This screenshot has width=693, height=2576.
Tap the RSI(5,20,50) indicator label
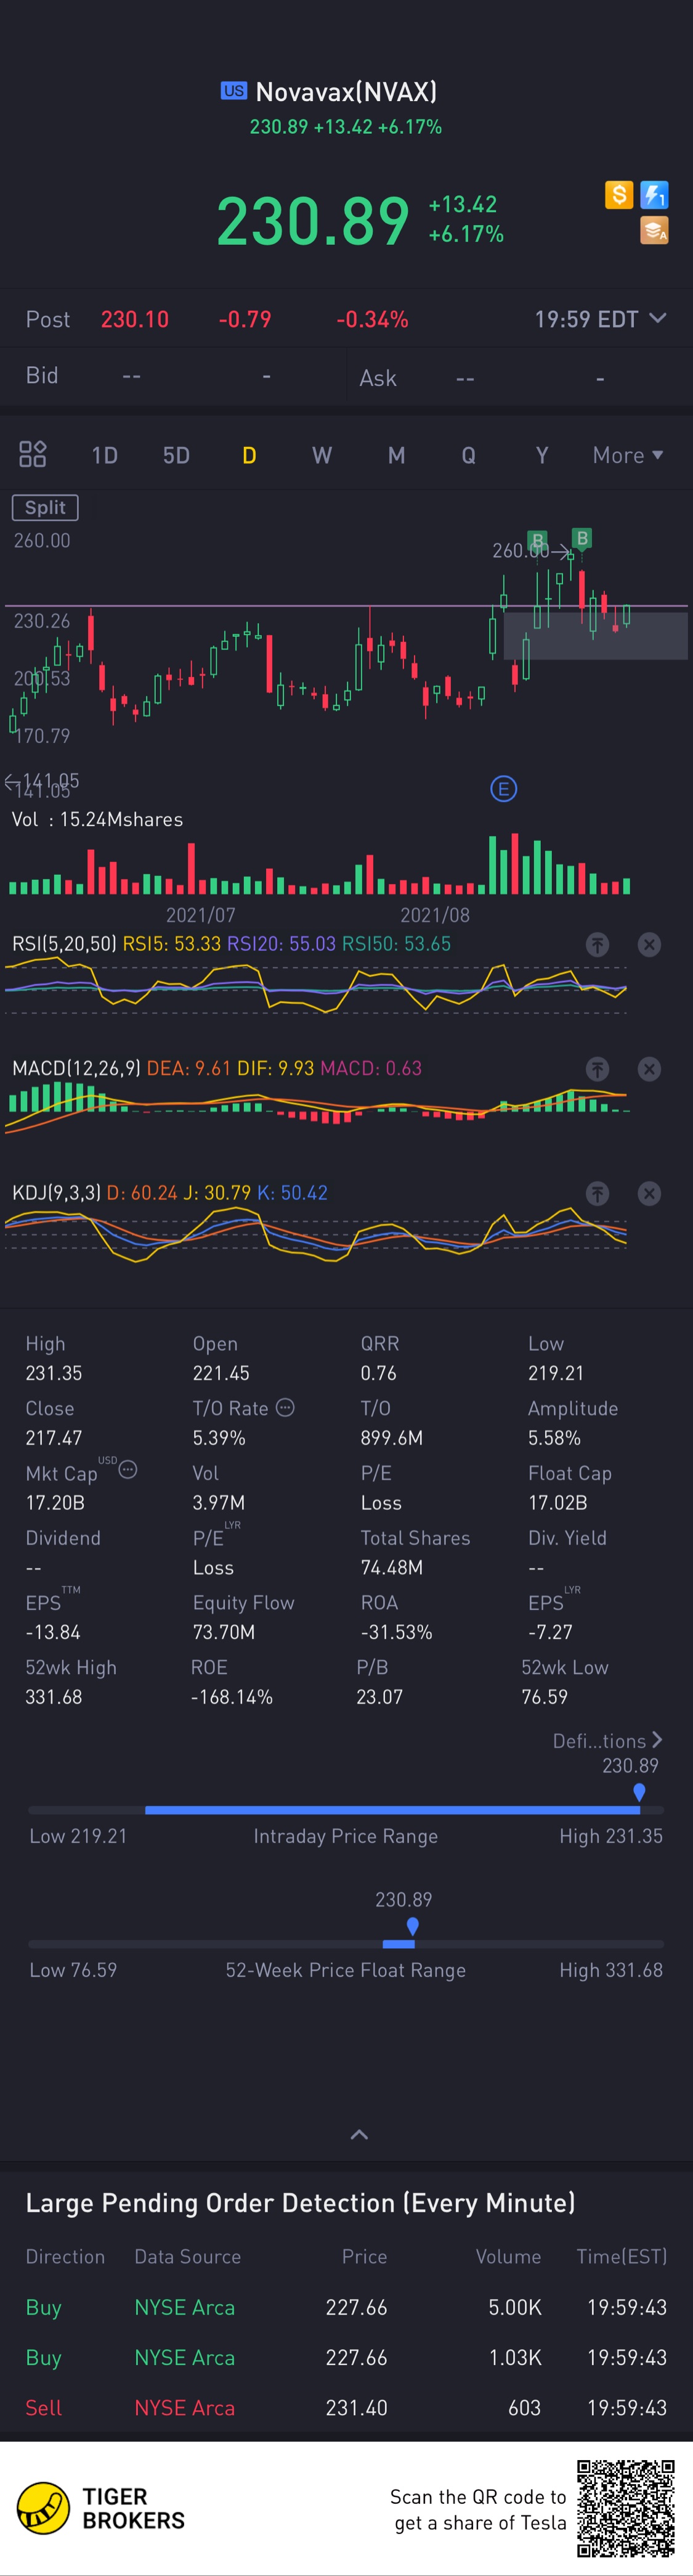[x=64, y=944]
